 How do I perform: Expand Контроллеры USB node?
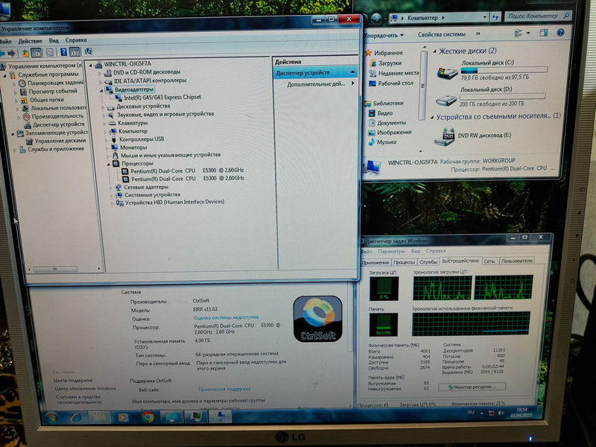(x=107, y=139)
